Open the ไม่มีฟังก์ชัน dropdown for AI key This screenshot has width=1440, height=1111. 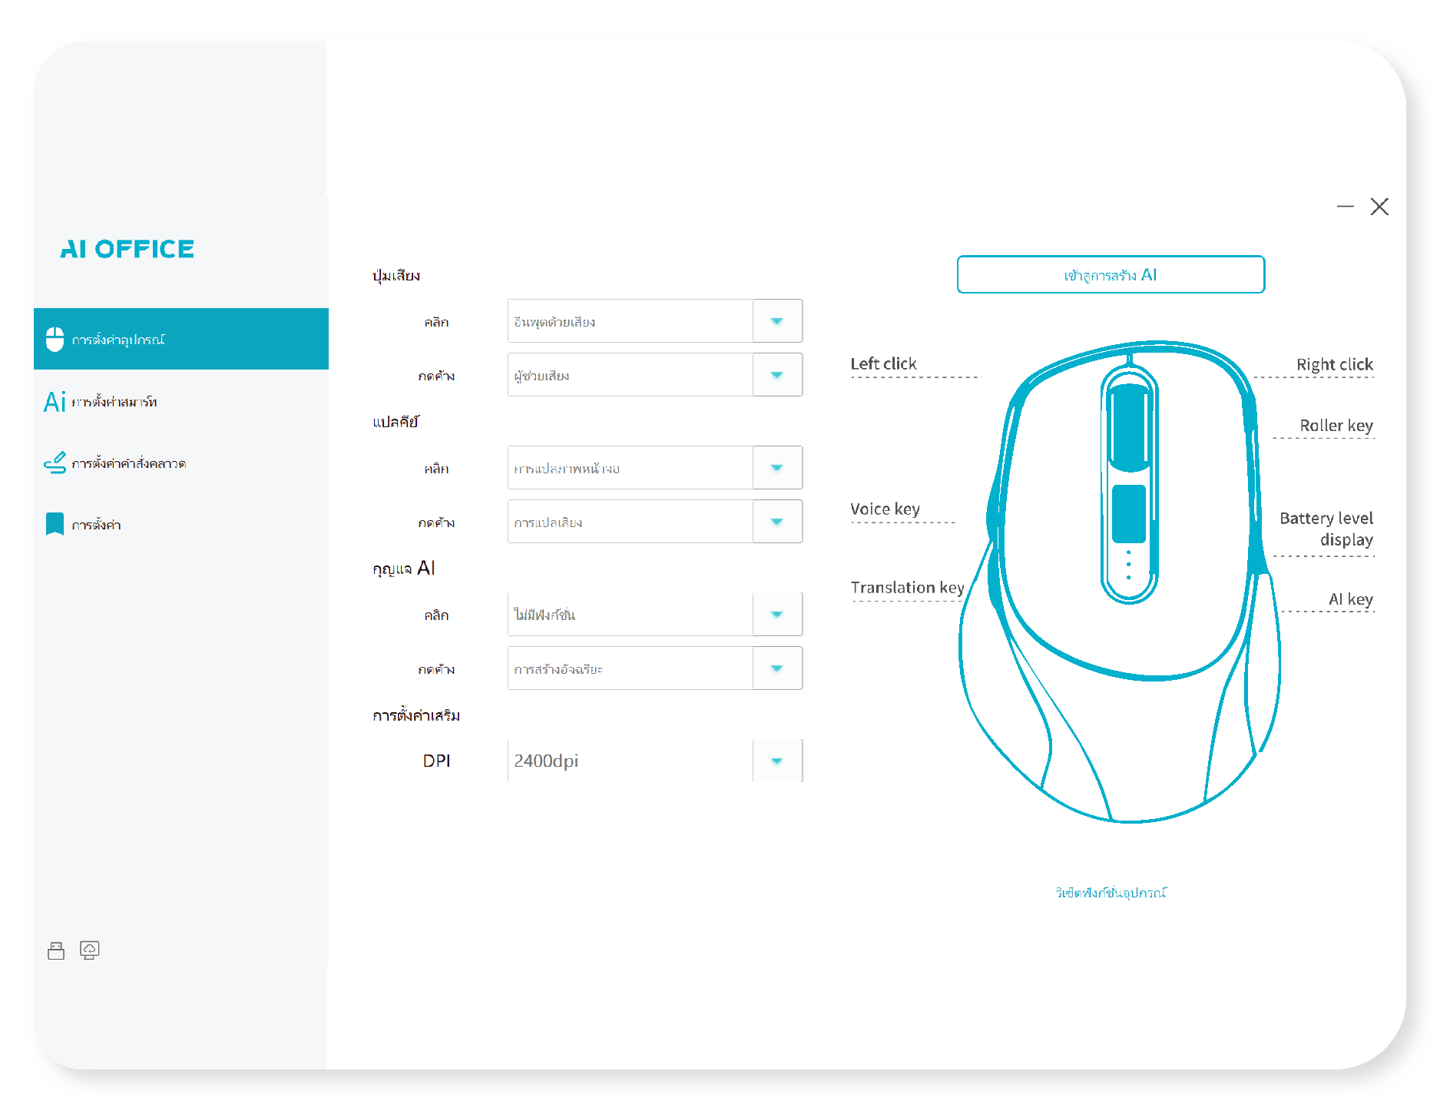[x=776, y=615]
